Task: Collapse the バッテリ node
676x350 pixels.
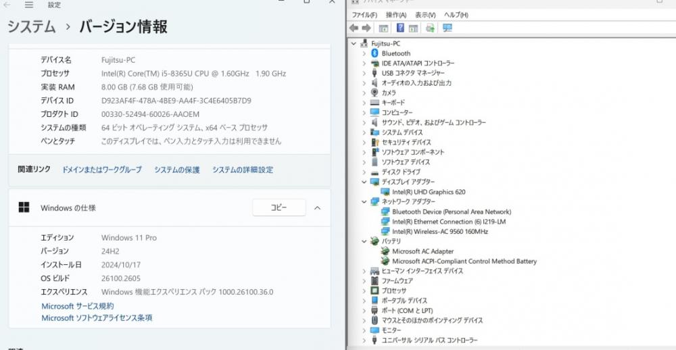Action: tap(364, 241)
